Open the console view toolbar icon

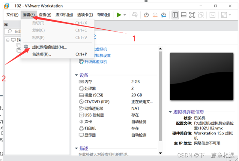[212, 15]
